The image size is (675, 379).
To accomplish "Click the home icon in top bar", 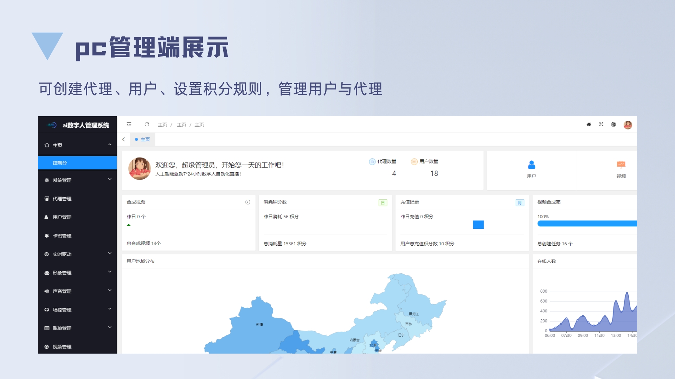I will (x=589, y=124).
